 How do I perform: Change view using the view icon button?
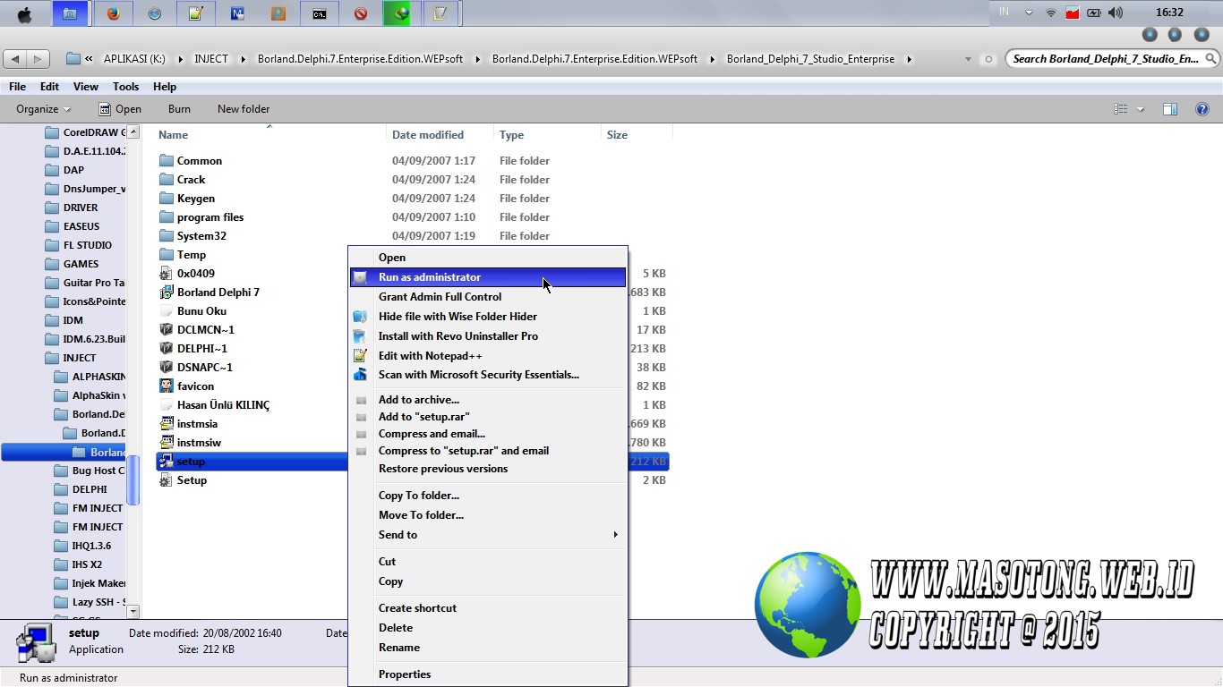(1121, 109)
